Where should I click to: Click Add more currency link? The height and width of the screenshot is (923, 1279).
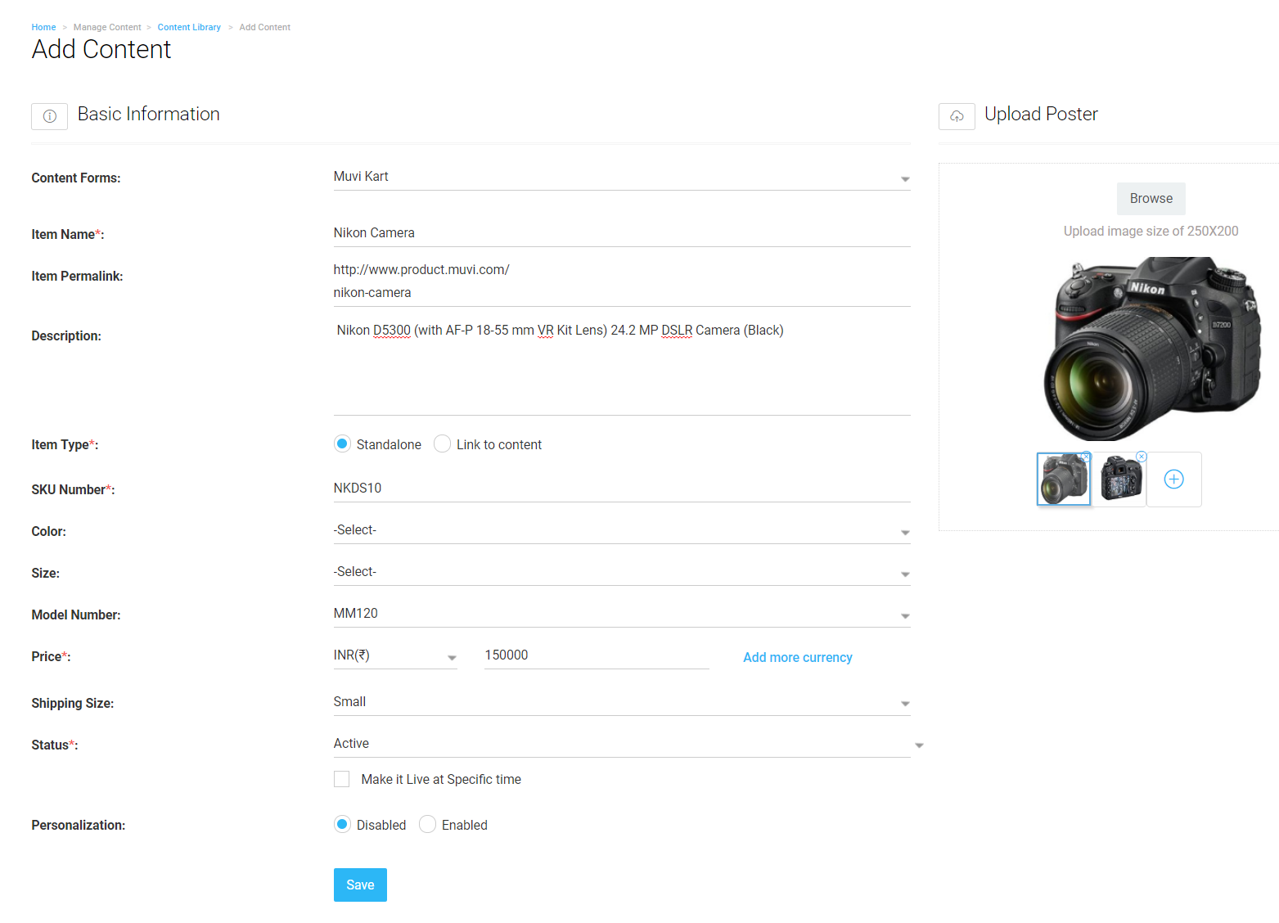798,658
